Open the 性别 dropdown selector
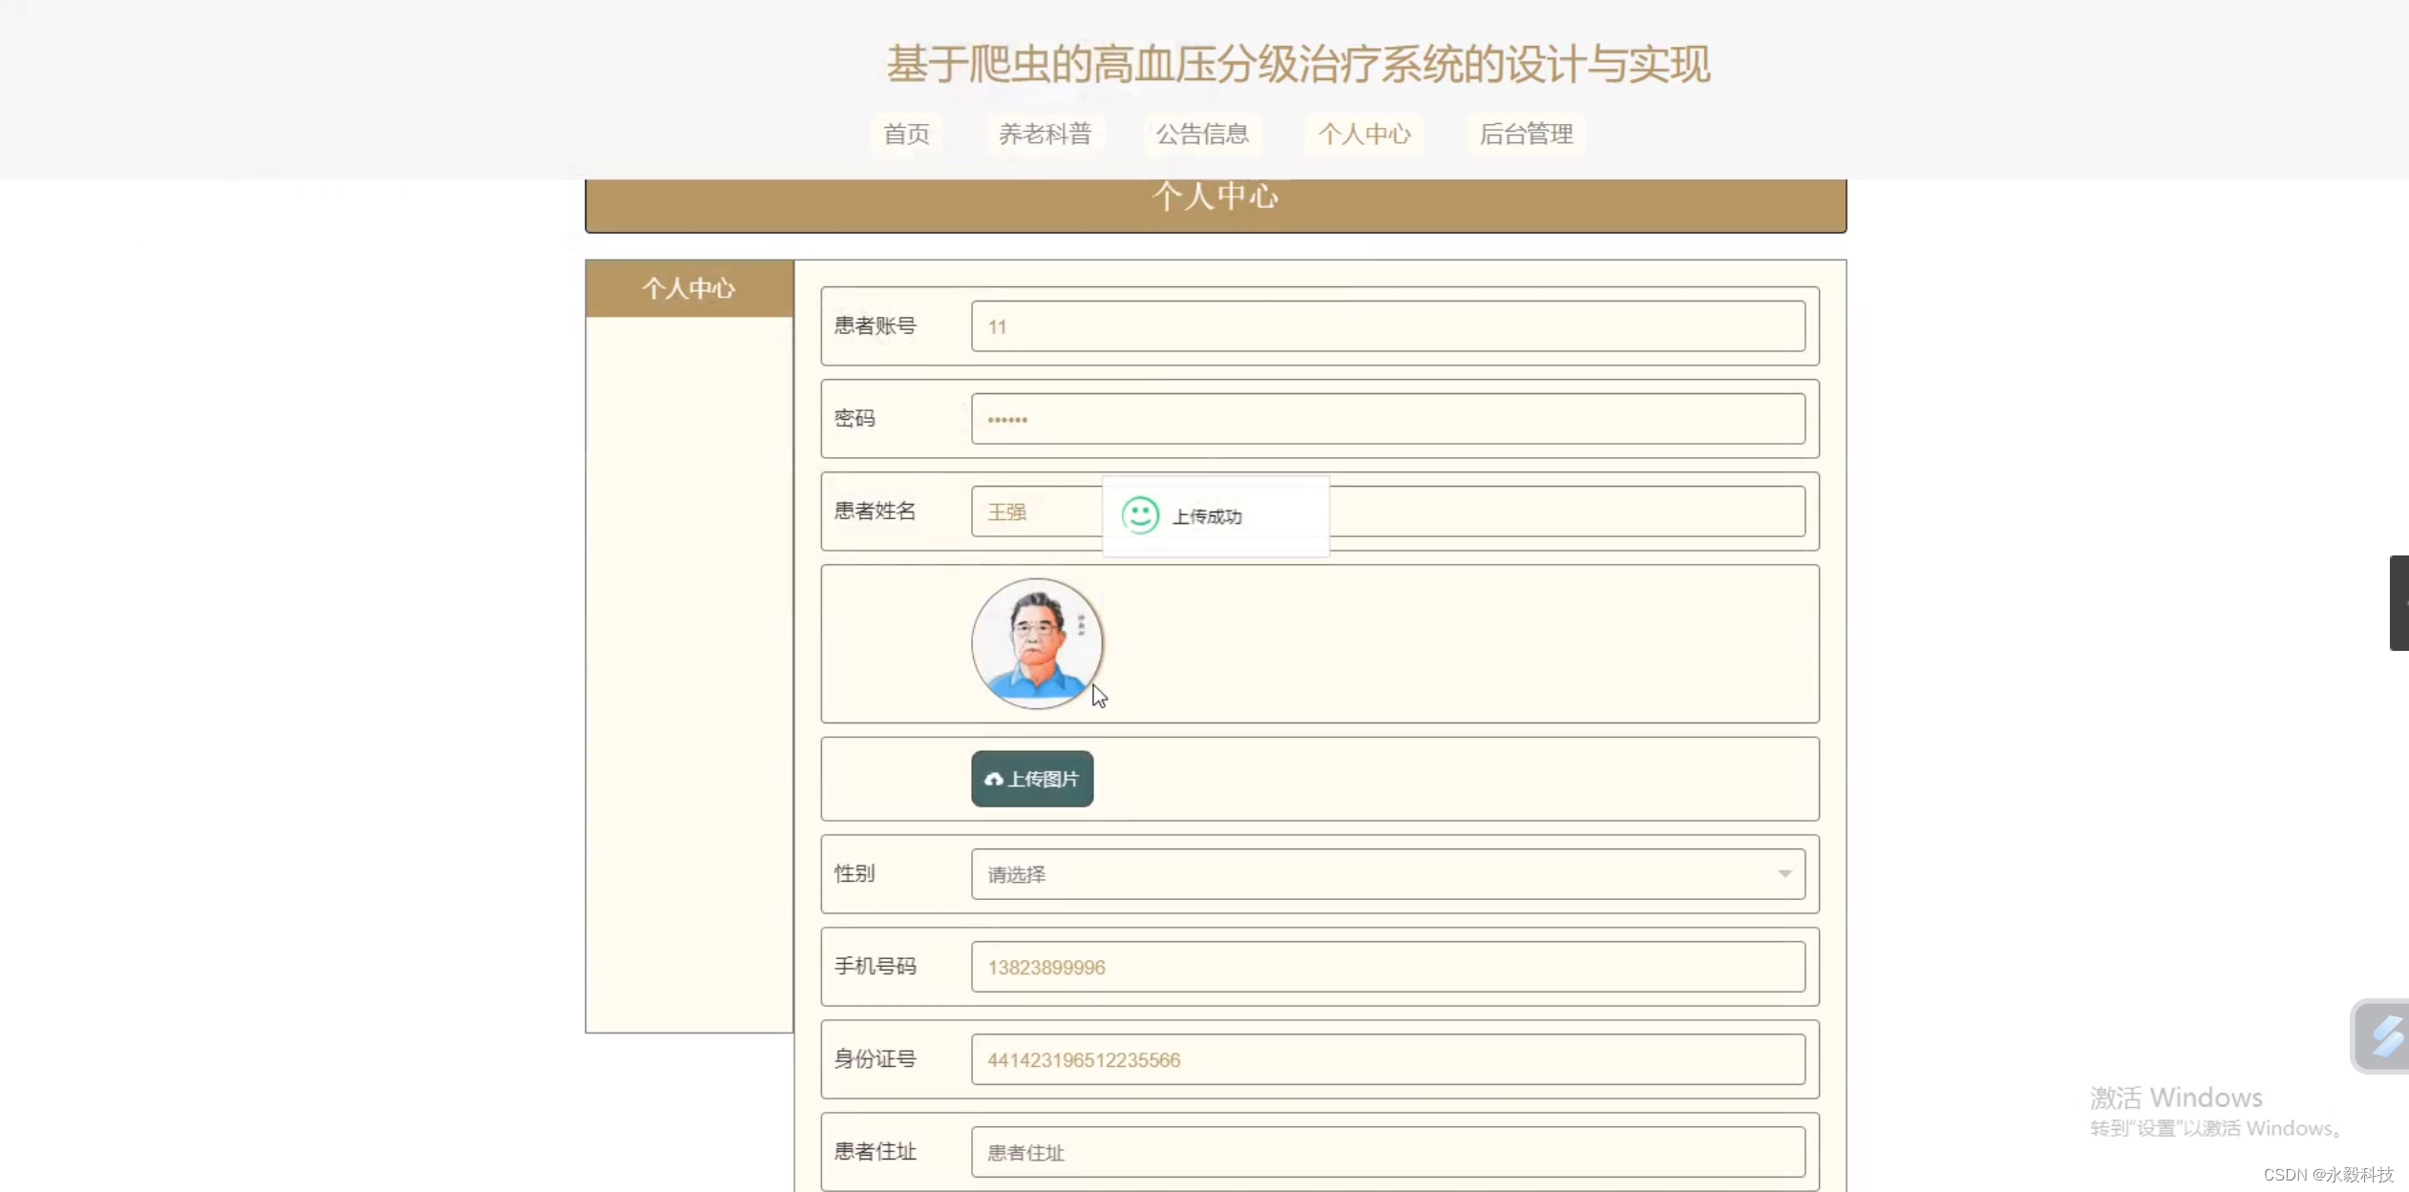Image resolution: width=2409 pixels, height=1192 pixels. (x=1386, y=874)
